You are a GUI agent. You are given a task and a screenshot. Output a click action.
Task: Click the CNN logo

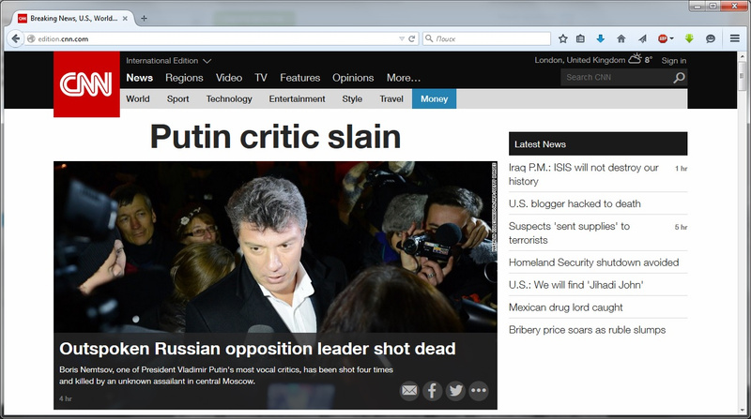[86, 84]
